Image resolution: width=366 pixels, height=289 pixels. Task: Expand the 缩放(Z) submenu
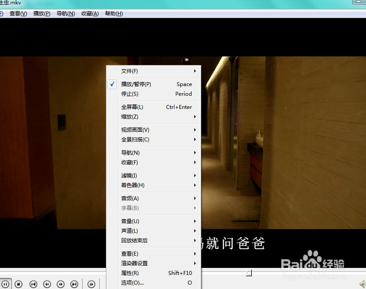[154, 117]
